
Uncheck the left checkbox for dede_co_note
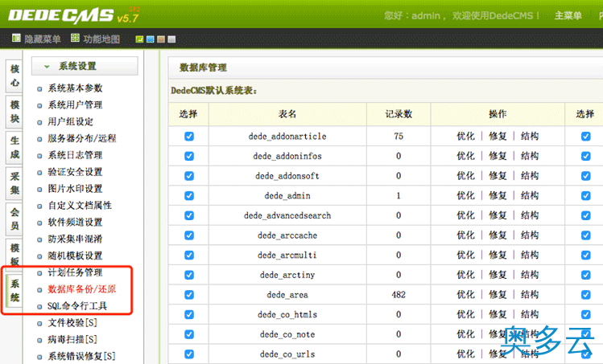(x=189, y=334)
